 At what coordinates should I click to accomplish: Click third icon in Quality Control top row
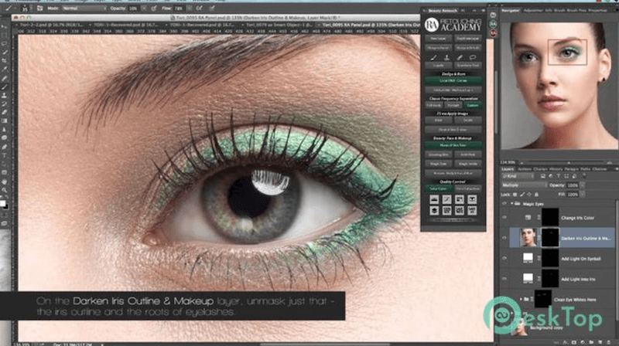[460, 199]
